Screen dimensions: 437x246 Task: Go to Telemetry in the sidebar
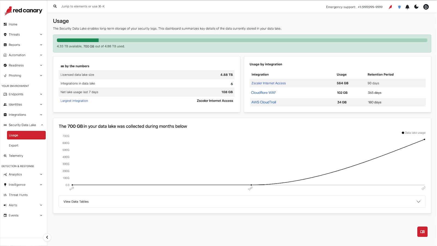16,156
